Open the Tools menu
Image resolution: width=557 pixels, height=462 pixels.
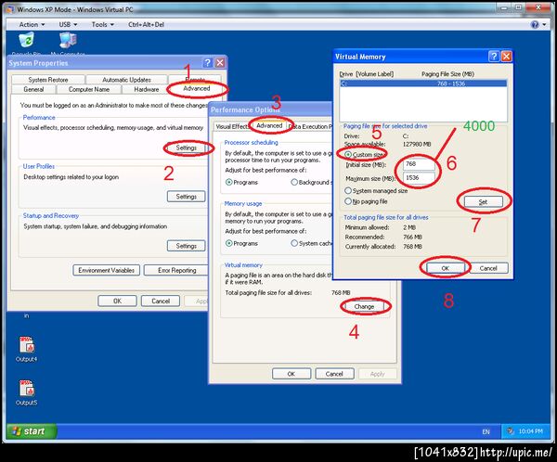pos(103,24)
